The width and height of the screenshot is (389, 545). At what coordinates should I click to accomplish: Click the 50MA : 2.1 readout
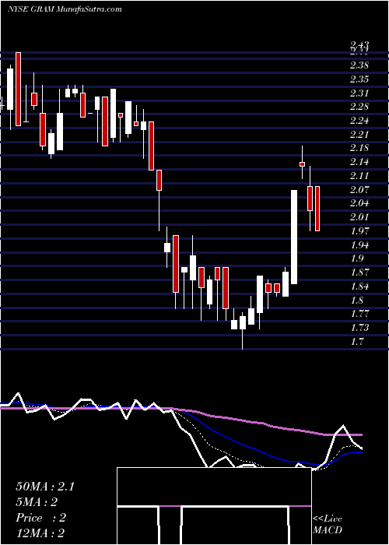(x=45, y=487)
